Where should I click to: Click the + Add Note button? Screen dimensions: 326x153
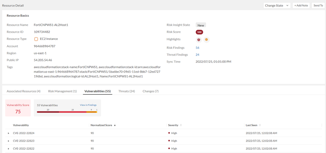coord(301,6)
